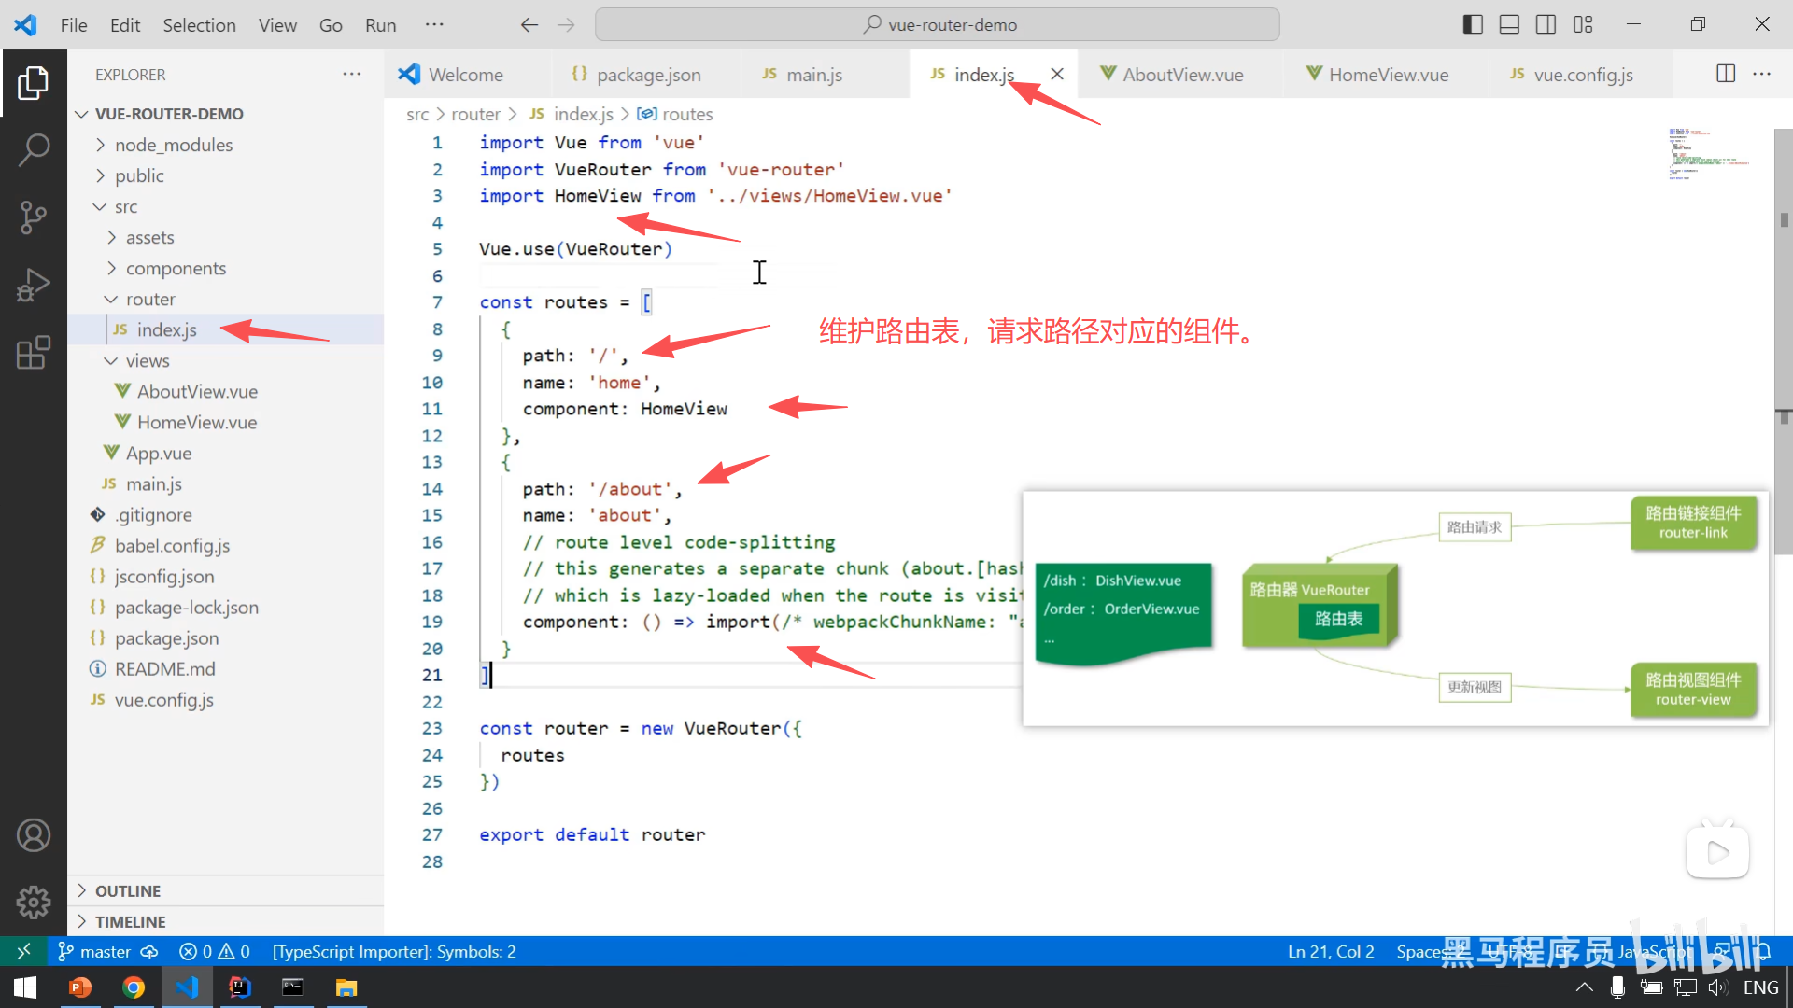Open the Search view in activity bar
Viewport: 1793px width, 1008px height.
tap(34, 149)
